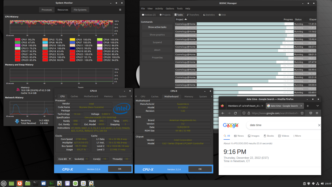This screenshot has width=332, height=187.
Task: Open Images results in Google
Action: click(254, 136)
